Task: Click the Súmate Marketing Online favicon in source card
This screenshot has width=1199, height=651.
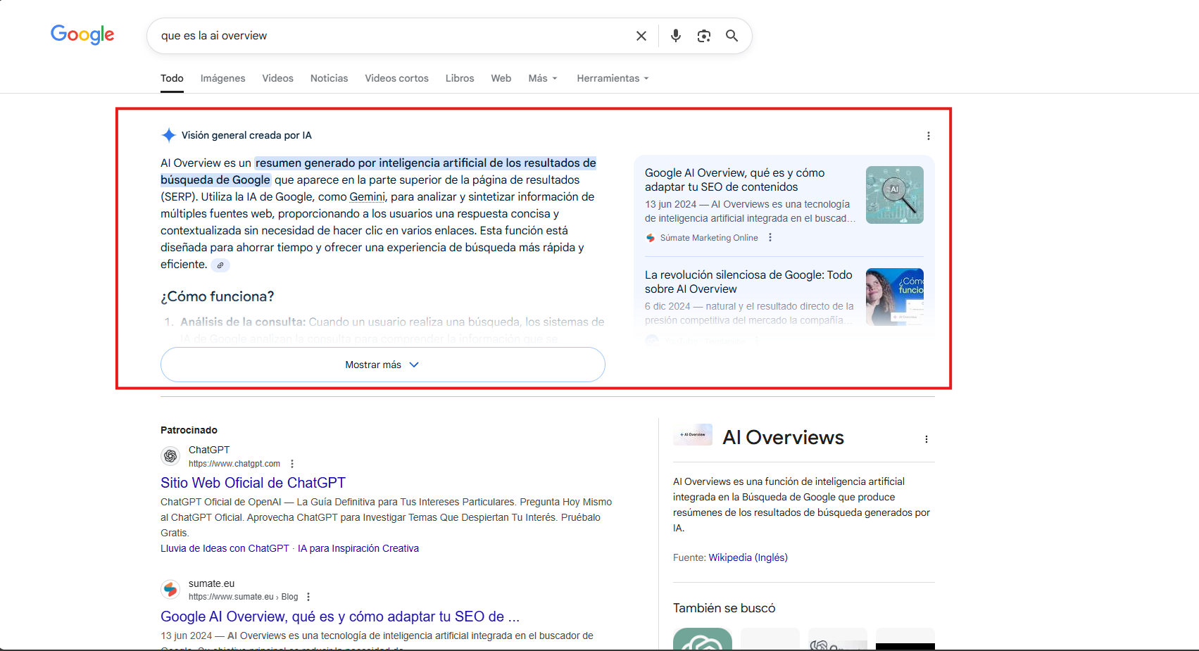Action: click(651, 238)
